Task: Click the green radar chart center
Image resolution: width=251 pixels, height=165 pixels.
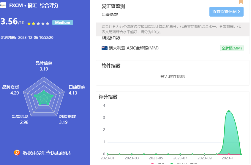Action: coord(44,97)
